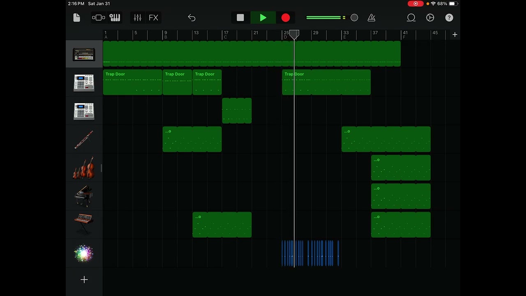Open the instrument keyboard view

[x=115, y=18]
